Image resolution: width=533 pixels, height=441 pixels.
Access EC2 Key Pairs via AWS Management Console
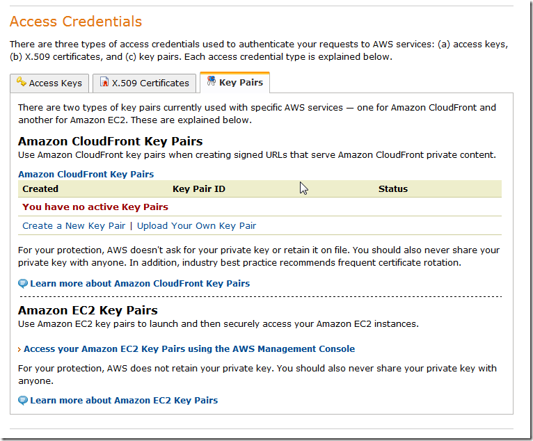(189, 348)
